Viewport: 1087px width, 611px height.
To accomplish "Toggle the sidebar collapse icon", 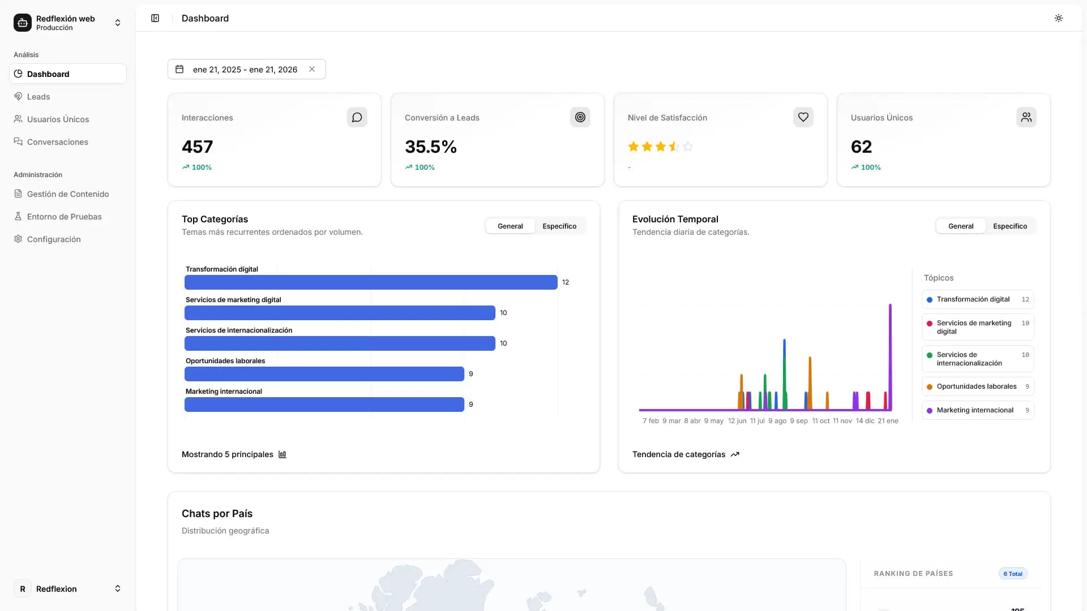I will (155, 18).
